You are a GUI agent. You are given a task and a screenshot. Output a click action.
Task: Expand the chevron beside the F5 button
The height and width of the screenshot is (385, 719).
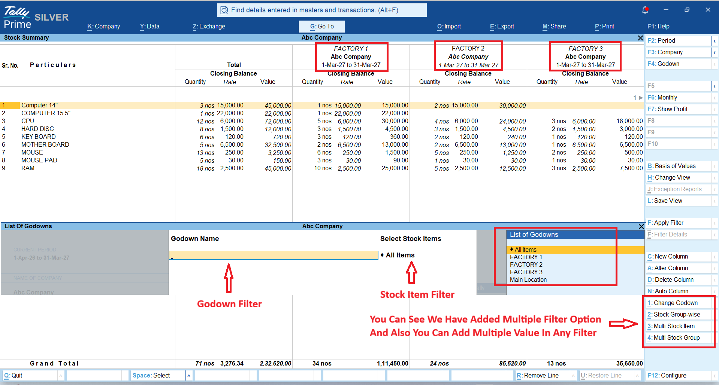[715, 86]
